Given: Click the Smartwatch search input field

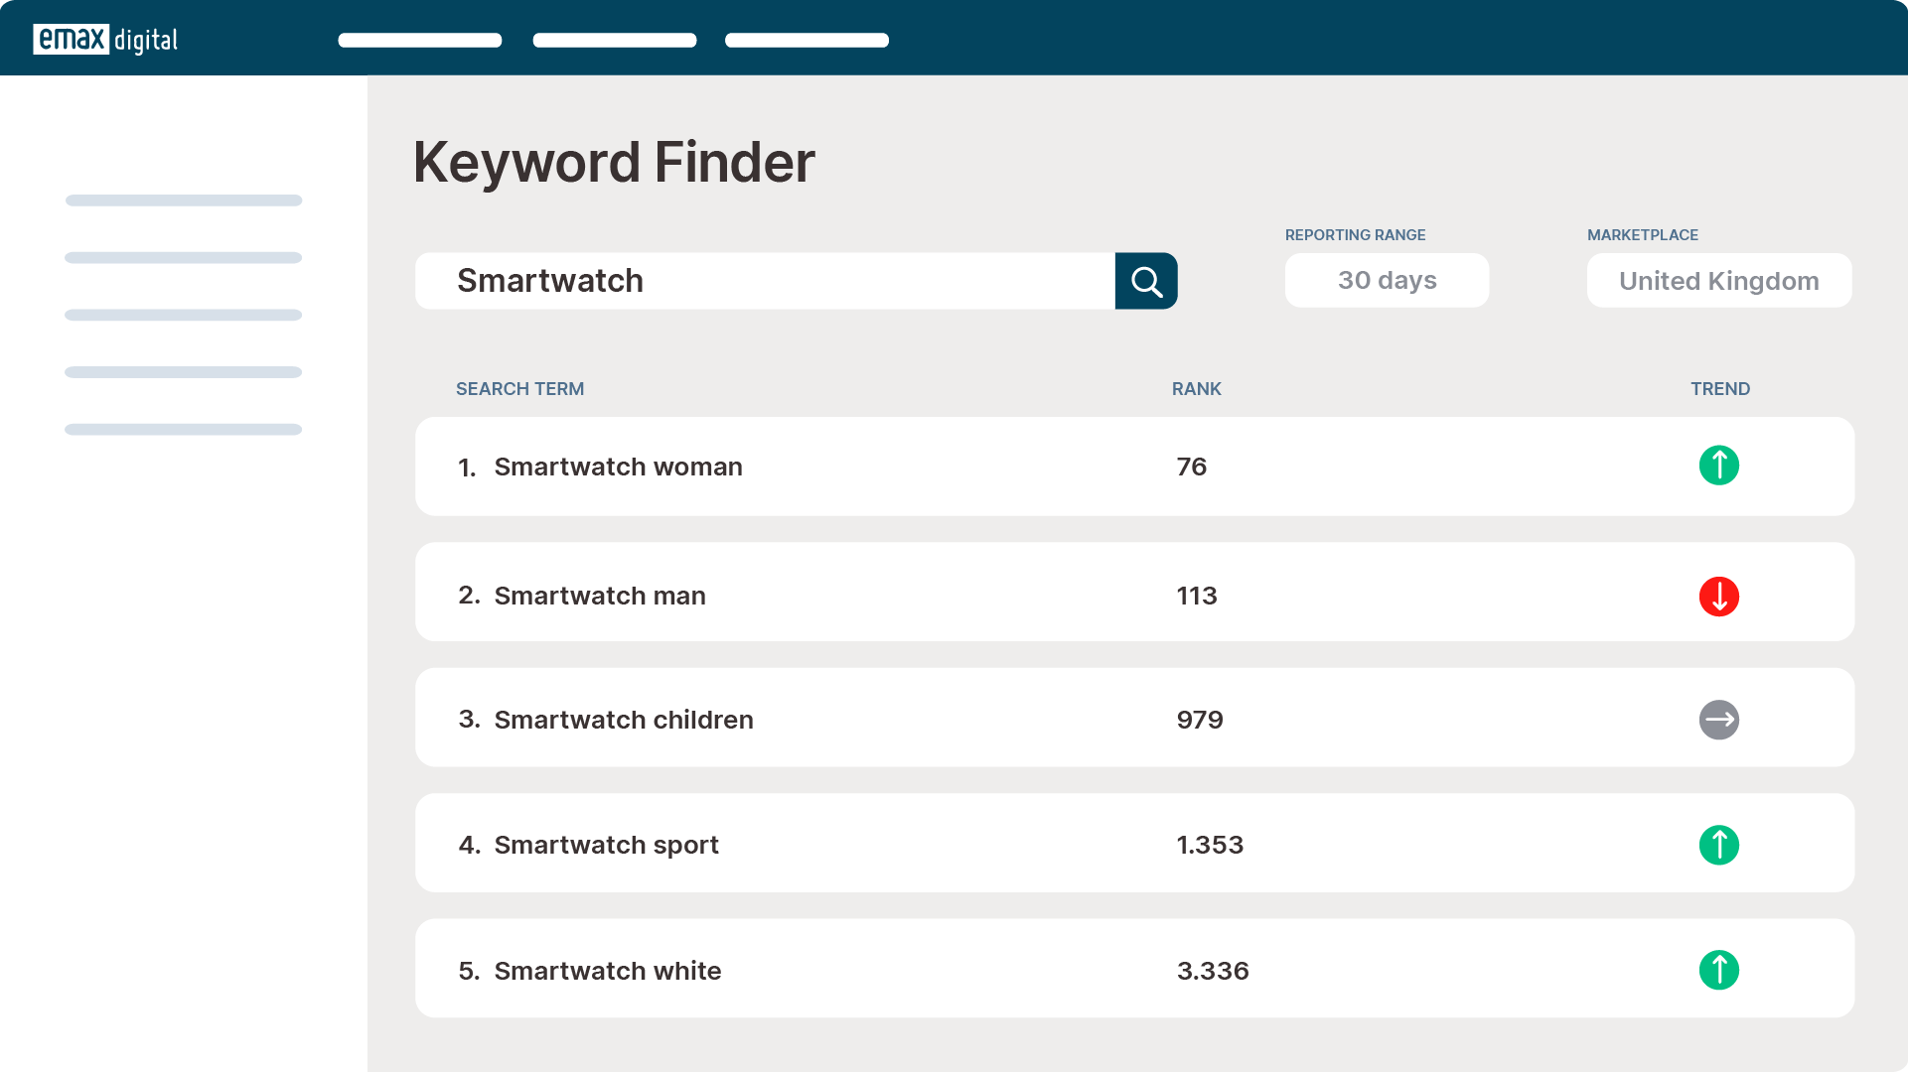Looking at the screenshot, I should pos(765,281).
